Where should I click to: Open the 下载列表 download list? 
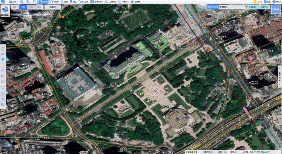point(276,9)
